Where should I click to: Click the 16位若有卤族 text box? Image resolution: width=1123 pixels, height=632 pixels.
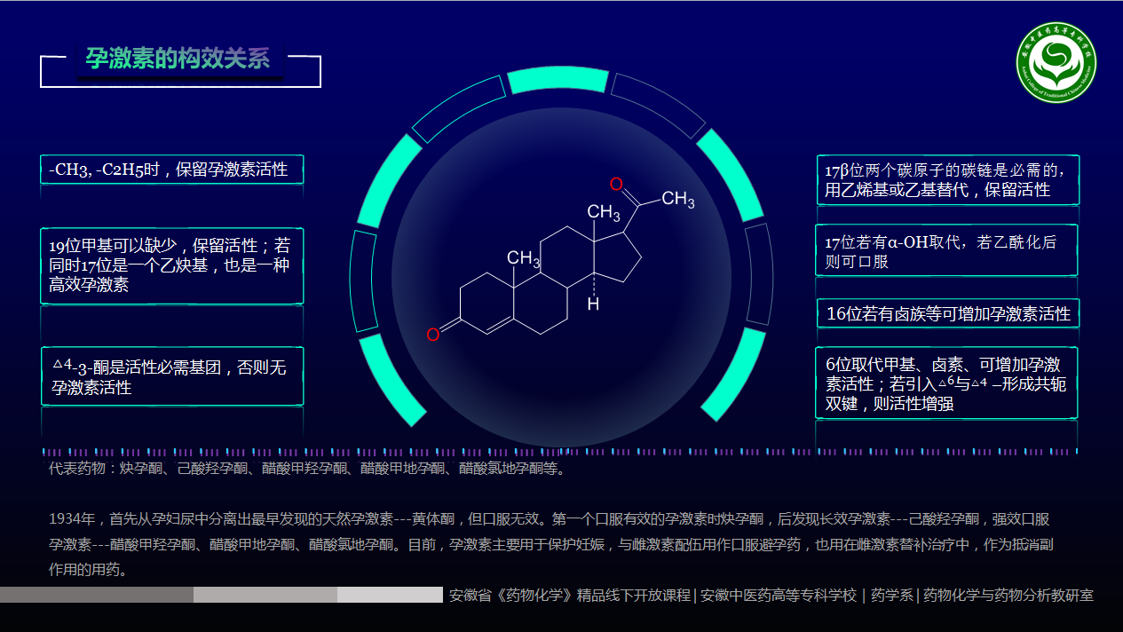click(946, 313)
